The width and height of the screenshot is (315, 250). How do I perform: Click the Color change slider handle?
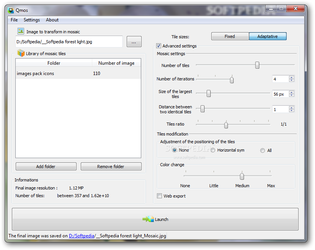[x=242, y=176]
